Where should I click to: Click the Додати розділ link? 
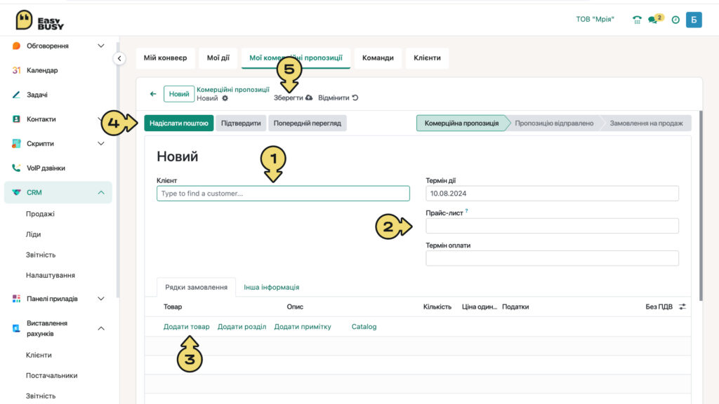pos(242,327)
